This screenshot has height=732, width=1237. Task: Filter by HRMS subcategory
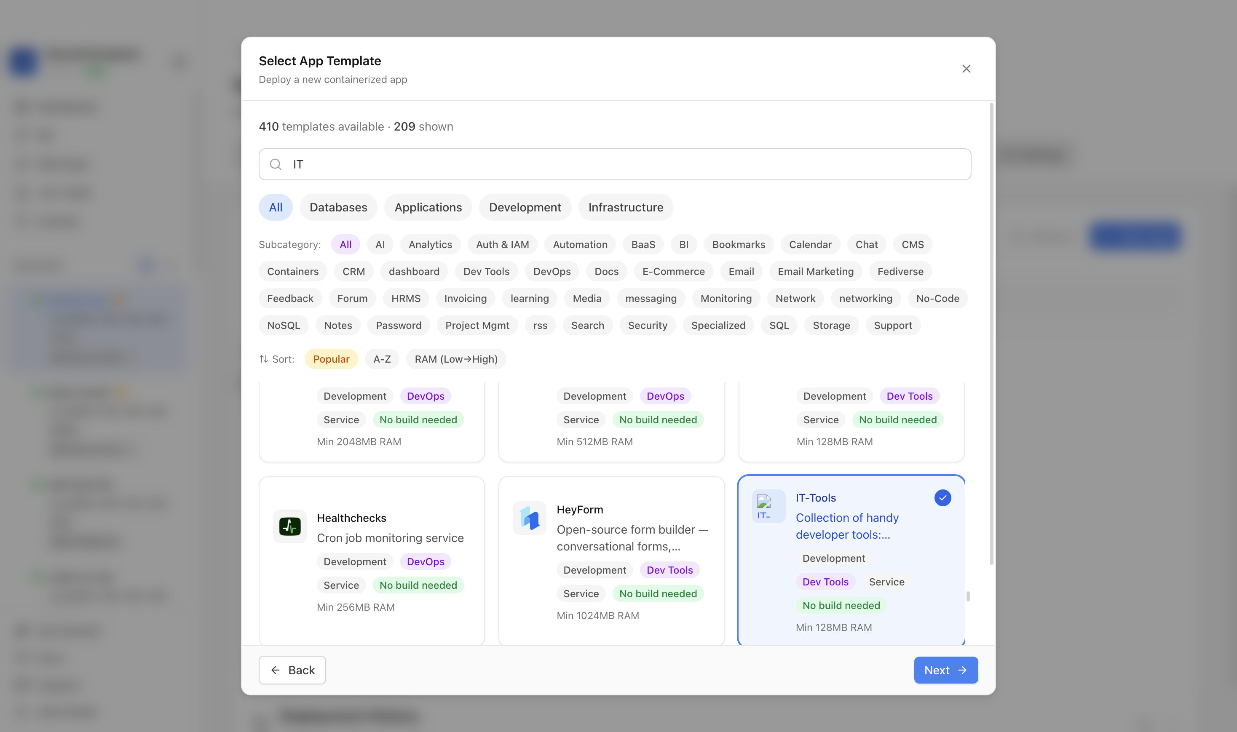pos(406,299)
